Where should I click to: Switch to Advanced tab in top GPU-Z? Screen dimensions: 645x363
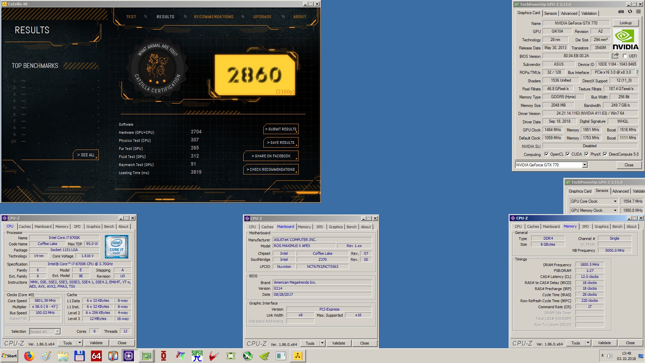pos(569,13)
